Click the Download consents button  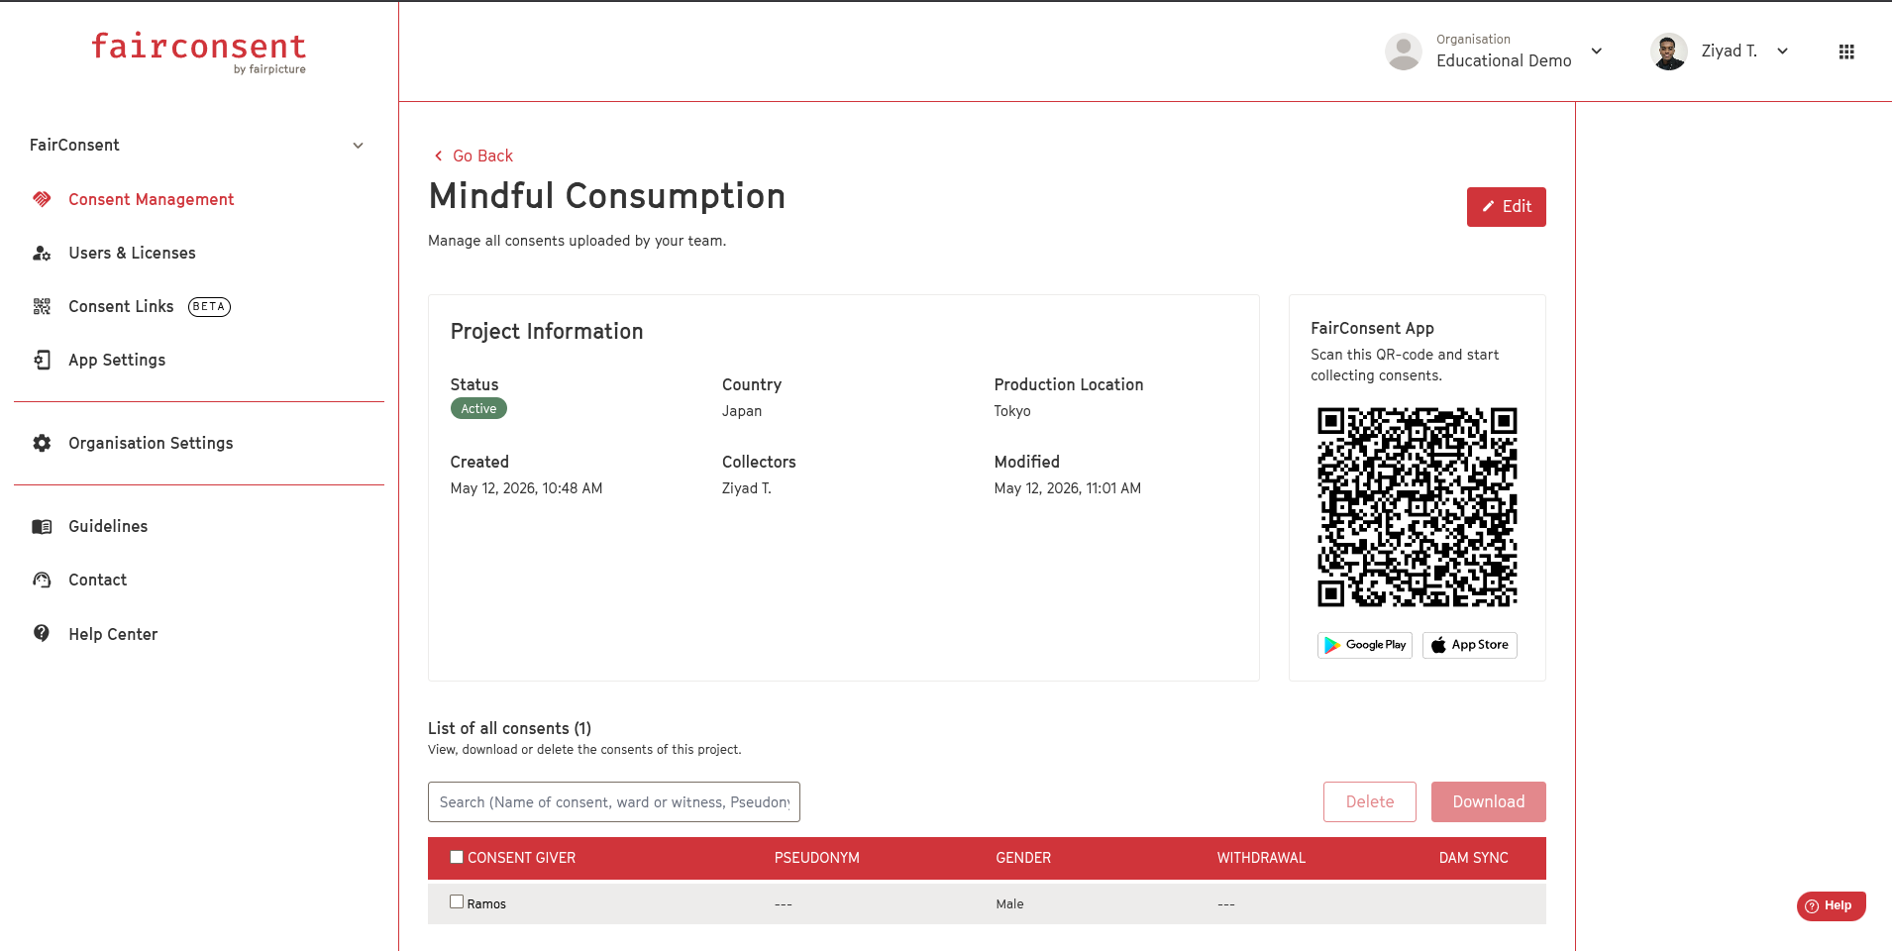1489,801
